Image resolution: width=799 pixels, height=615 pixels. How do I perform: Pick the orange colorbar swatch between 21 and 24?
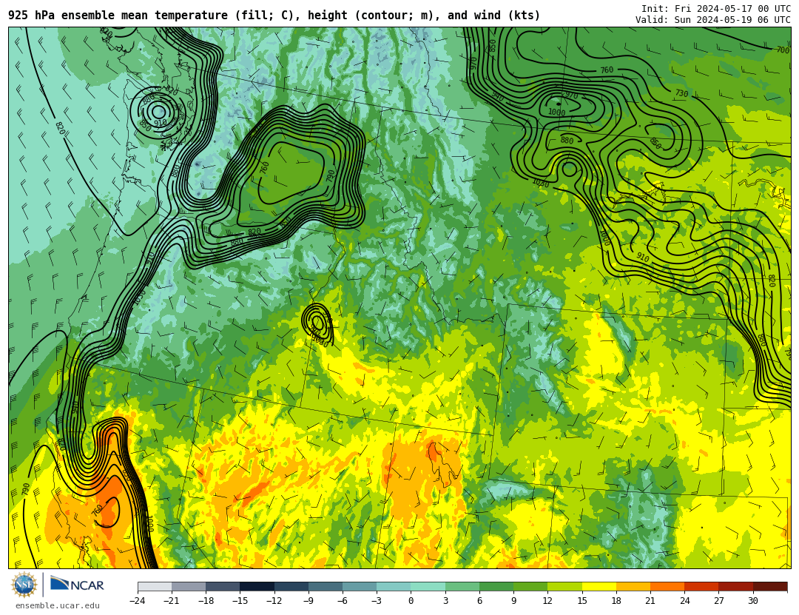click(667, 586)
